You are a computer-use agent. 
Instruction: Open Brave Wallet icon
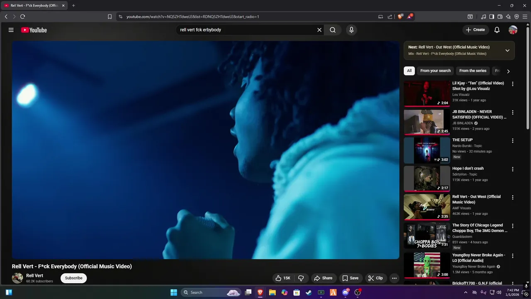click(x=500, y=17)
